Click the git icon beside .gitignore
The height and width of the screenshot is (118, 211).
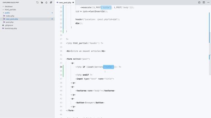pyautogui.click(x=3, y=25)
